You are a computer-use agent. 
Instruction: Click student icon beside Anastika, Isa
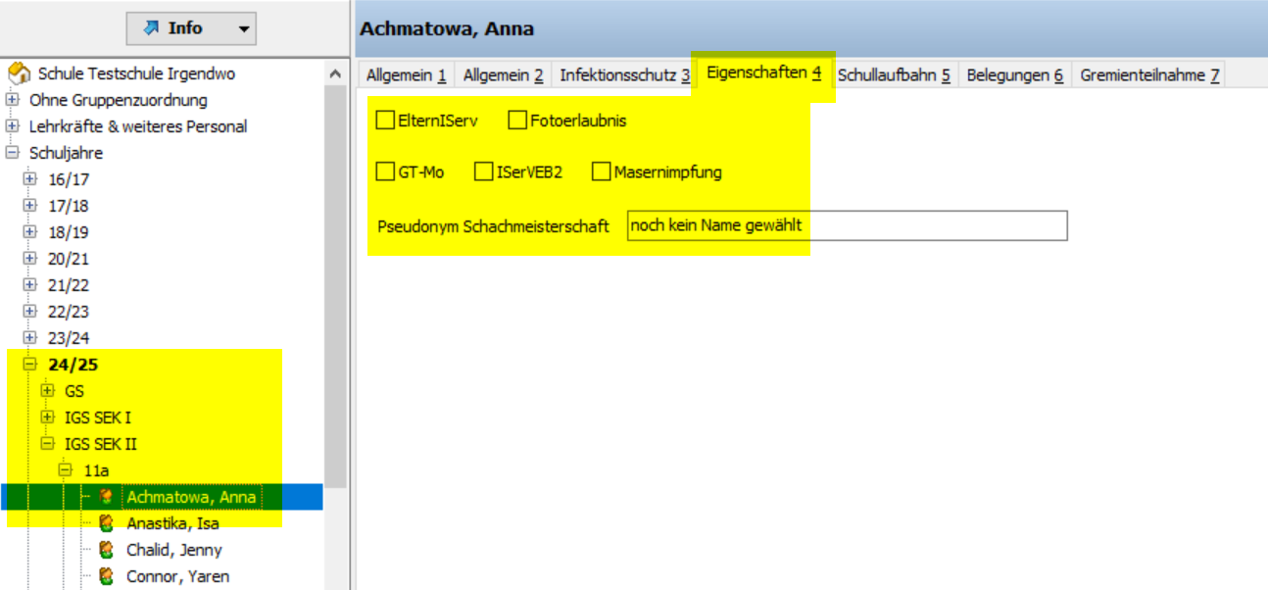tap(106, 523)
